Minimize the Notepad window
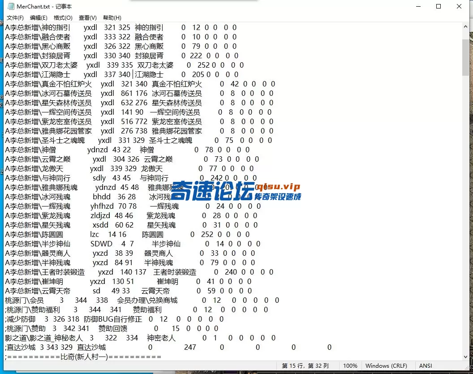 click(418, 6)
